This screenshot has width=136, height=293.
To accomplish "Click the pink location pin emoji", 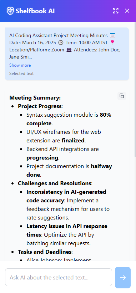I will click(112, 42).
